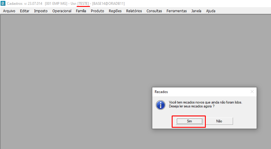Viewport: 271px width, 149px height.
Task: Click the blue information icon in Recados dialog
Action: coord(161,105)
